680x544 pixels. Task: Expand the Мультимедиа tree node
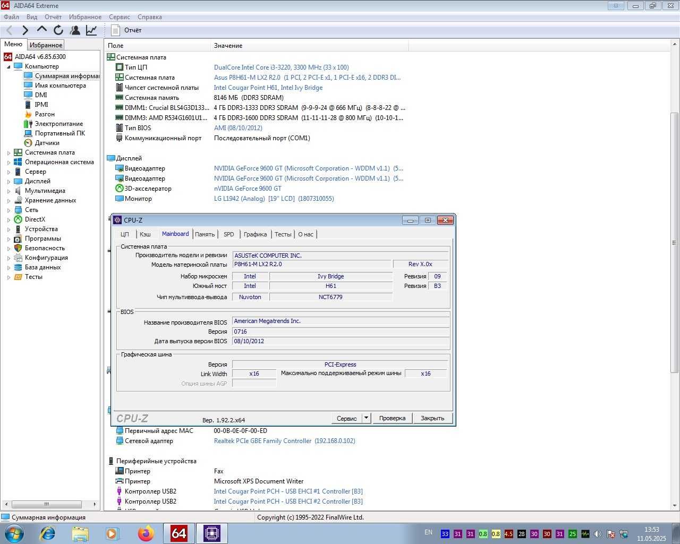(x=8, y=191)
